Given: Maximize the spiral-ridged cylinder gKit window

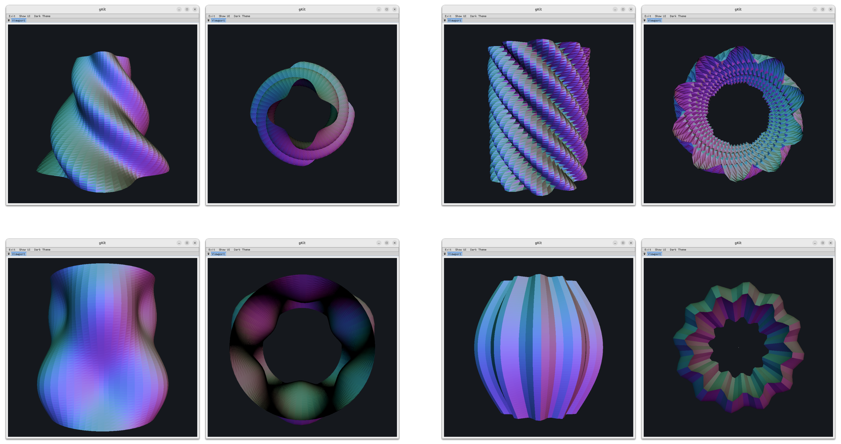Looking at the screenshot, I should (623, 9).
